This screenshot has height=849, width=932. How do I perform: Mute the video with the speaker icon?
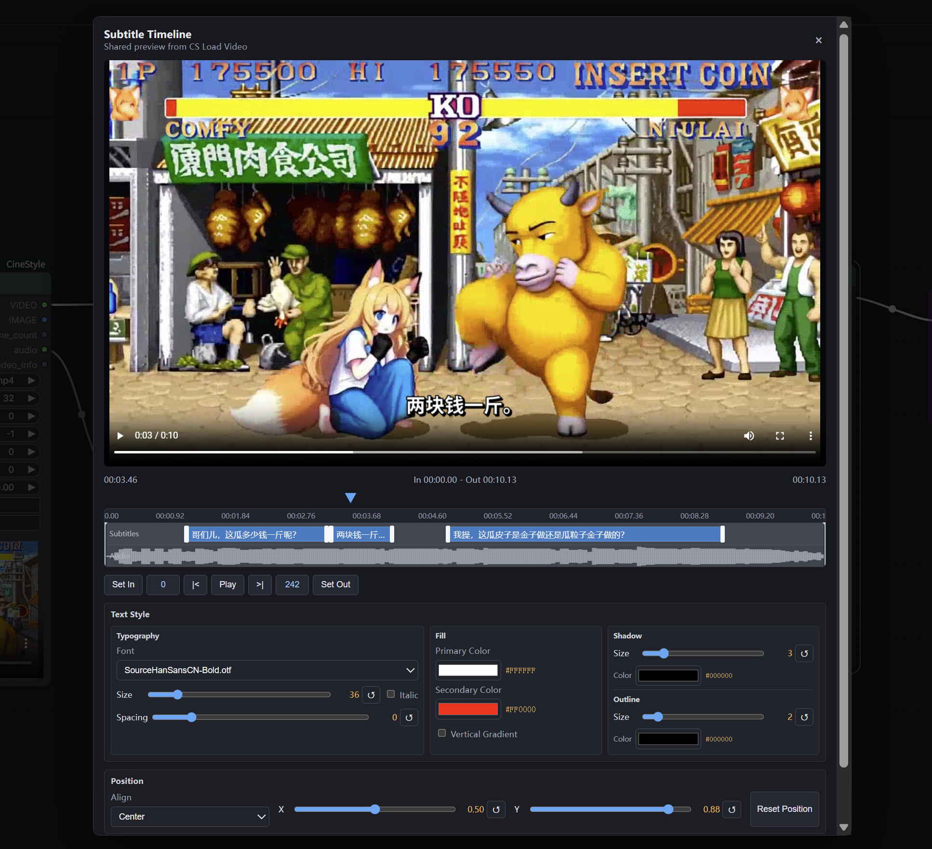[749, 436]
